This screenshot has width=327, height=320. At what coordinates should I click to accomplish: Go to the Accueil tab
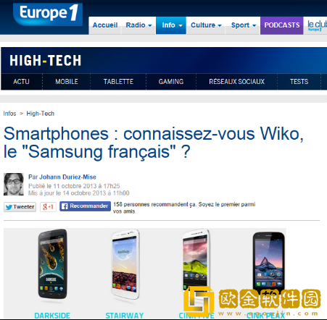coord(105,25)
